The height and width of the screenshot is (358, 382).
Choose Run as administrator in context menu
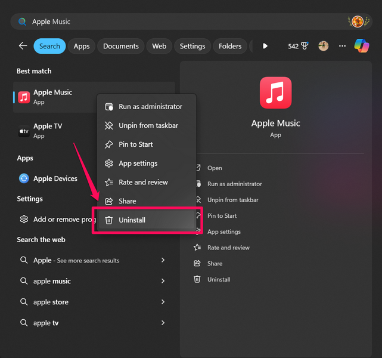coord(150,107)
